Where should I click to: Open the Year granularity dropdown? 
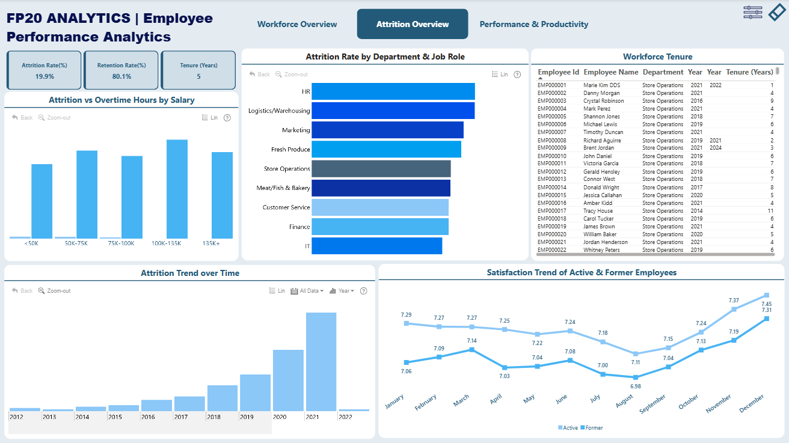point(342,291)
